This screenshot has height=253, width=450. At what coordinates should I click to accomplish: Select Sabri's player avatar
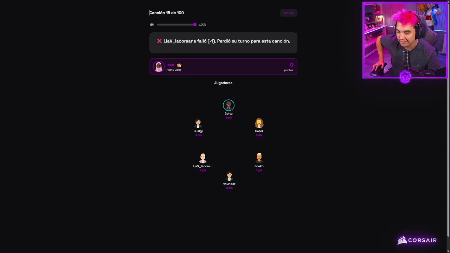click(259, 123)
